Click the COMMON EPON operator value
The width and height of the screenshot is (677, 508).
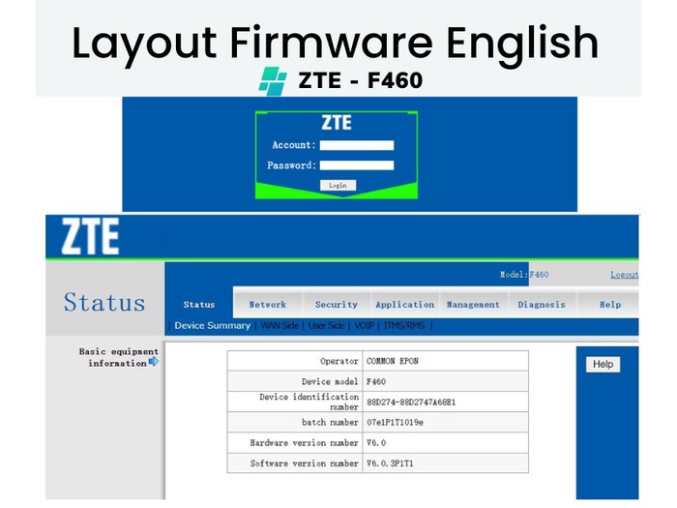pyautogui.click(x=393, y=361)
